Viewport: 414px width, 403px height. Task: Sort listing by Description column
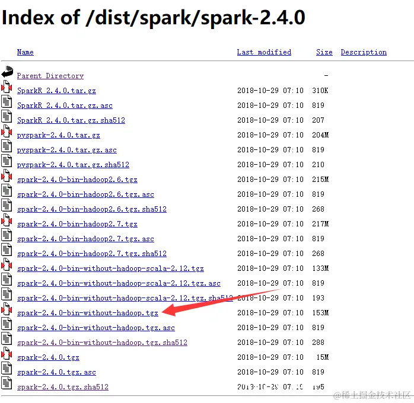[364, 52]
